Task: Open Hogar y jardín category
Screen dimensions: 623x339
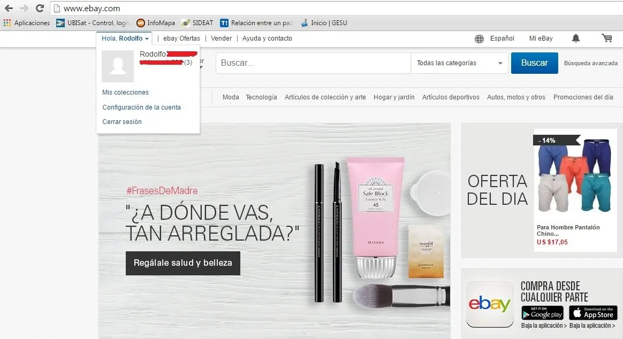Action: [394, 97]
